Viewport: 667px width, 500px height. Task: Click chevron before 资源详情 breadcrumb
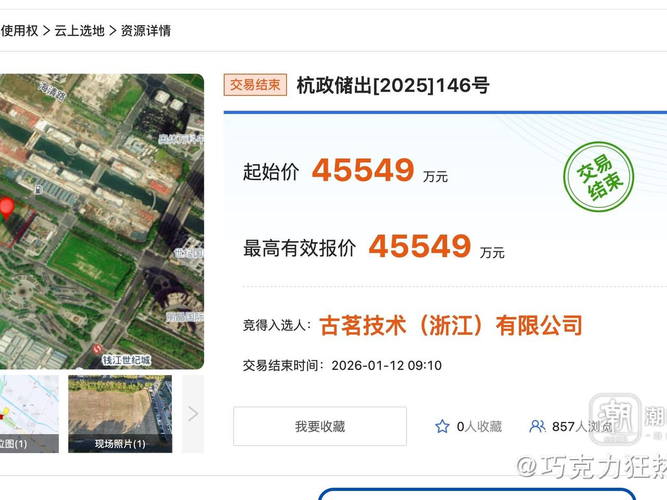113,31
